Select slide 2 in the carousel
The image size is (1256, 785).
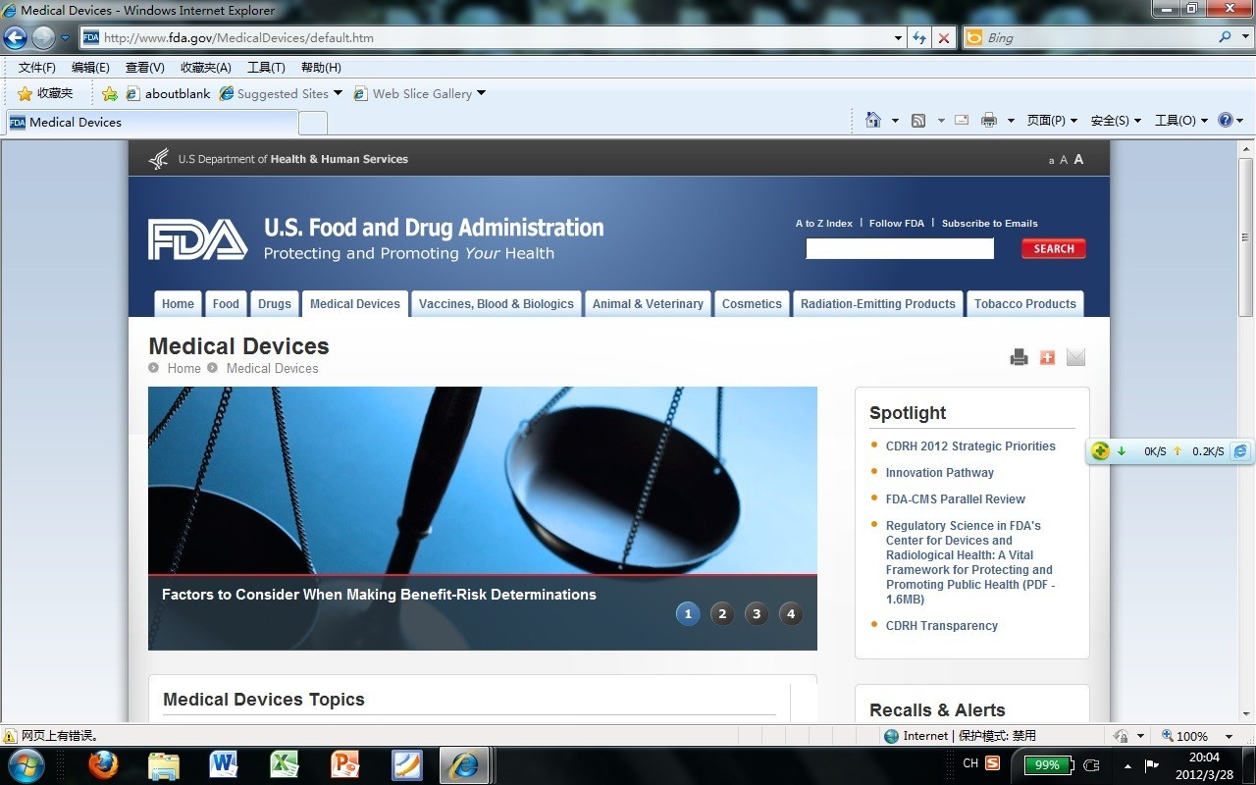point(722,614)
